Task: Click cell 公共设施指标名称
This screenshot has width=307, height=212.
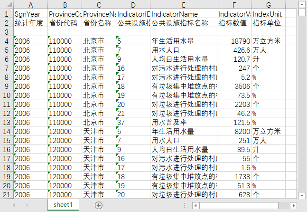Action: coord(184,23)
